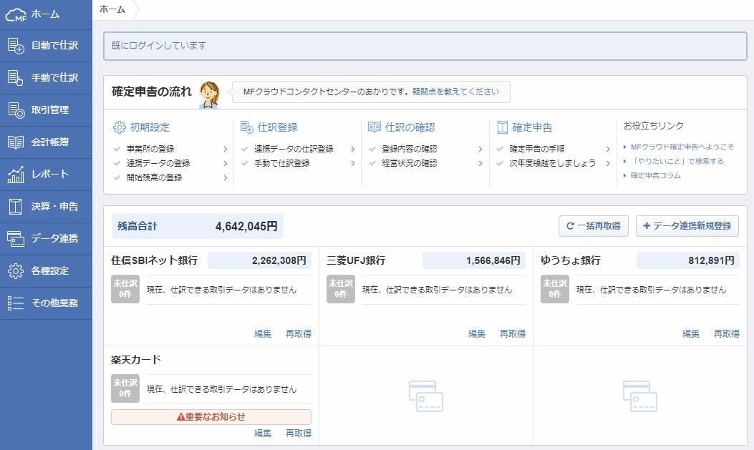Open 会計帳簿 book icon
This screenshot has height=450, width=754.
[x=16, y=142]
